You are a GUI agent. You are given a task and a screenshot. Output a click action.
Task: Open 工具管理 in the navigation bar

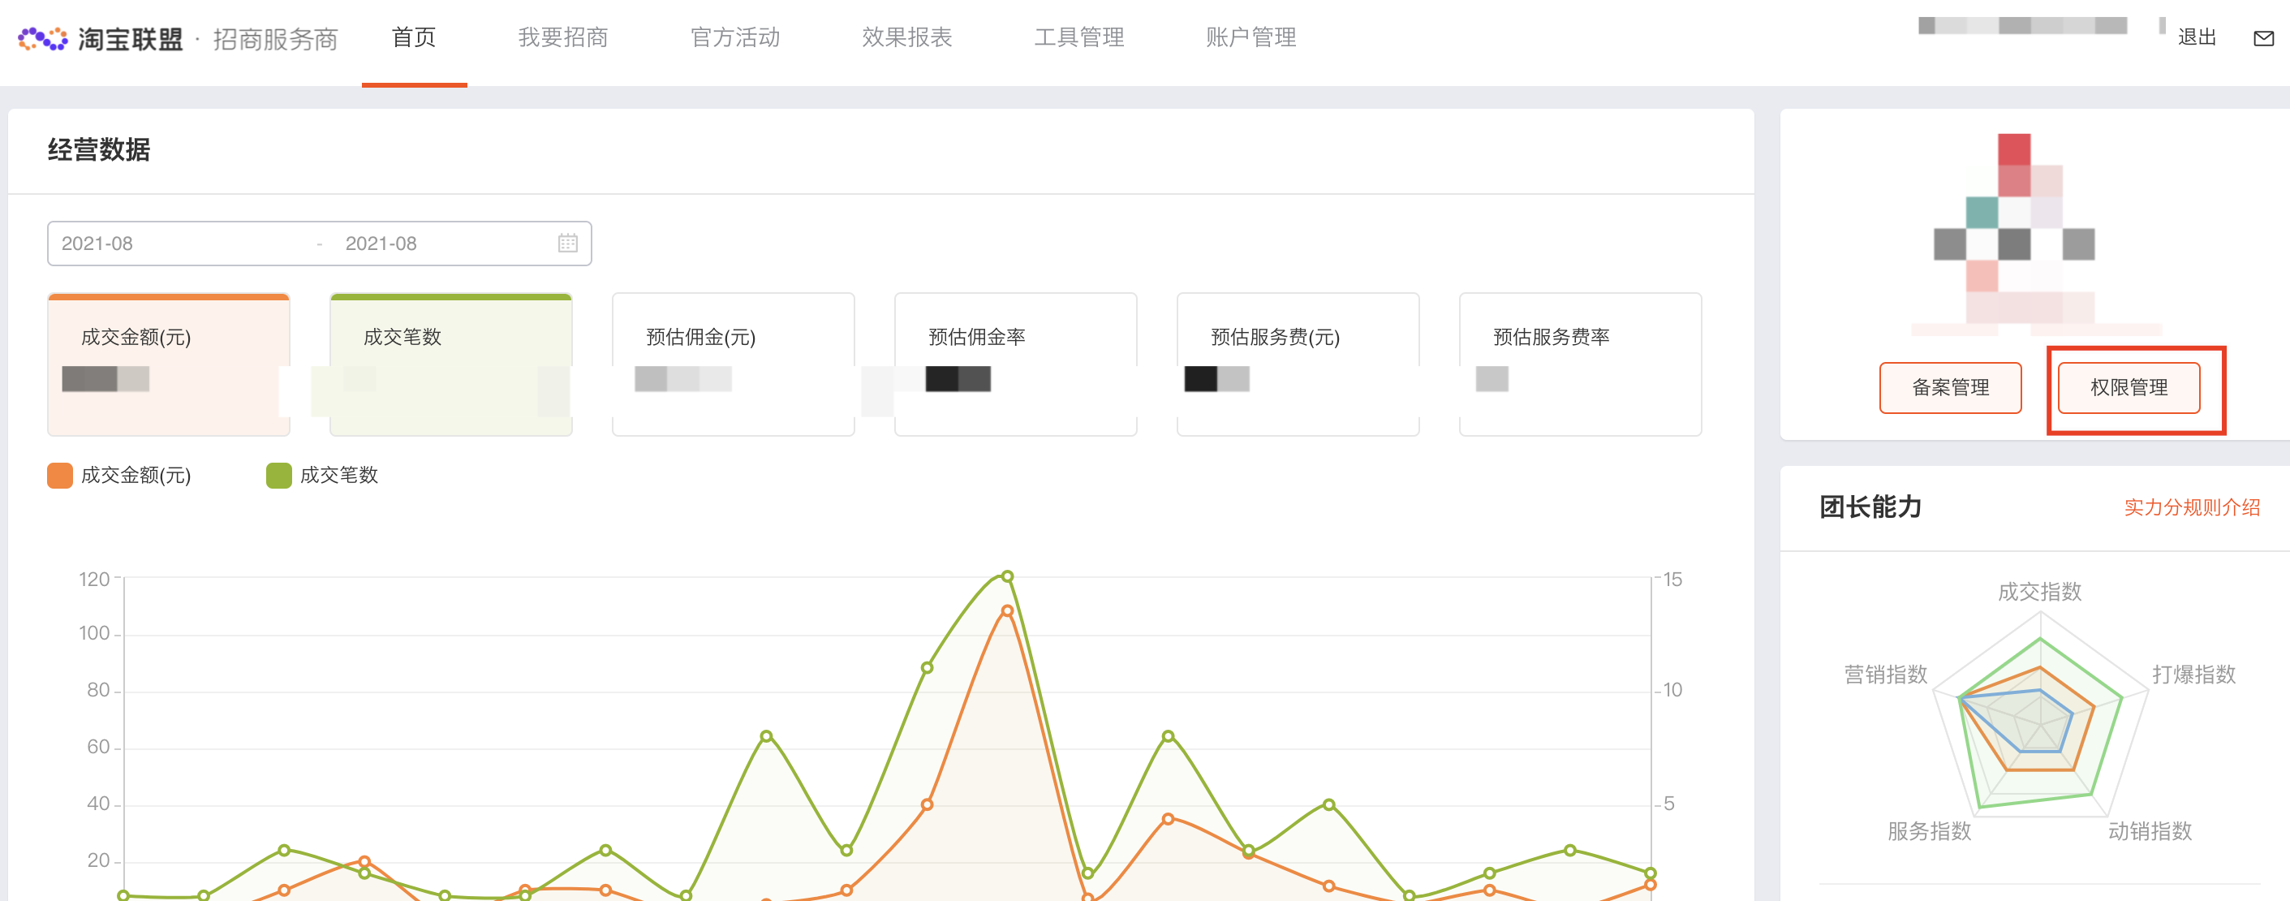(1079, 37)
